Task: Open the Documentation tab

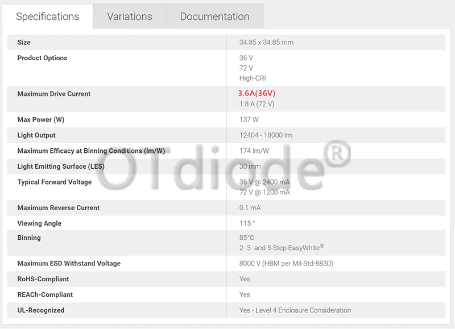Action: click(215, 16)
